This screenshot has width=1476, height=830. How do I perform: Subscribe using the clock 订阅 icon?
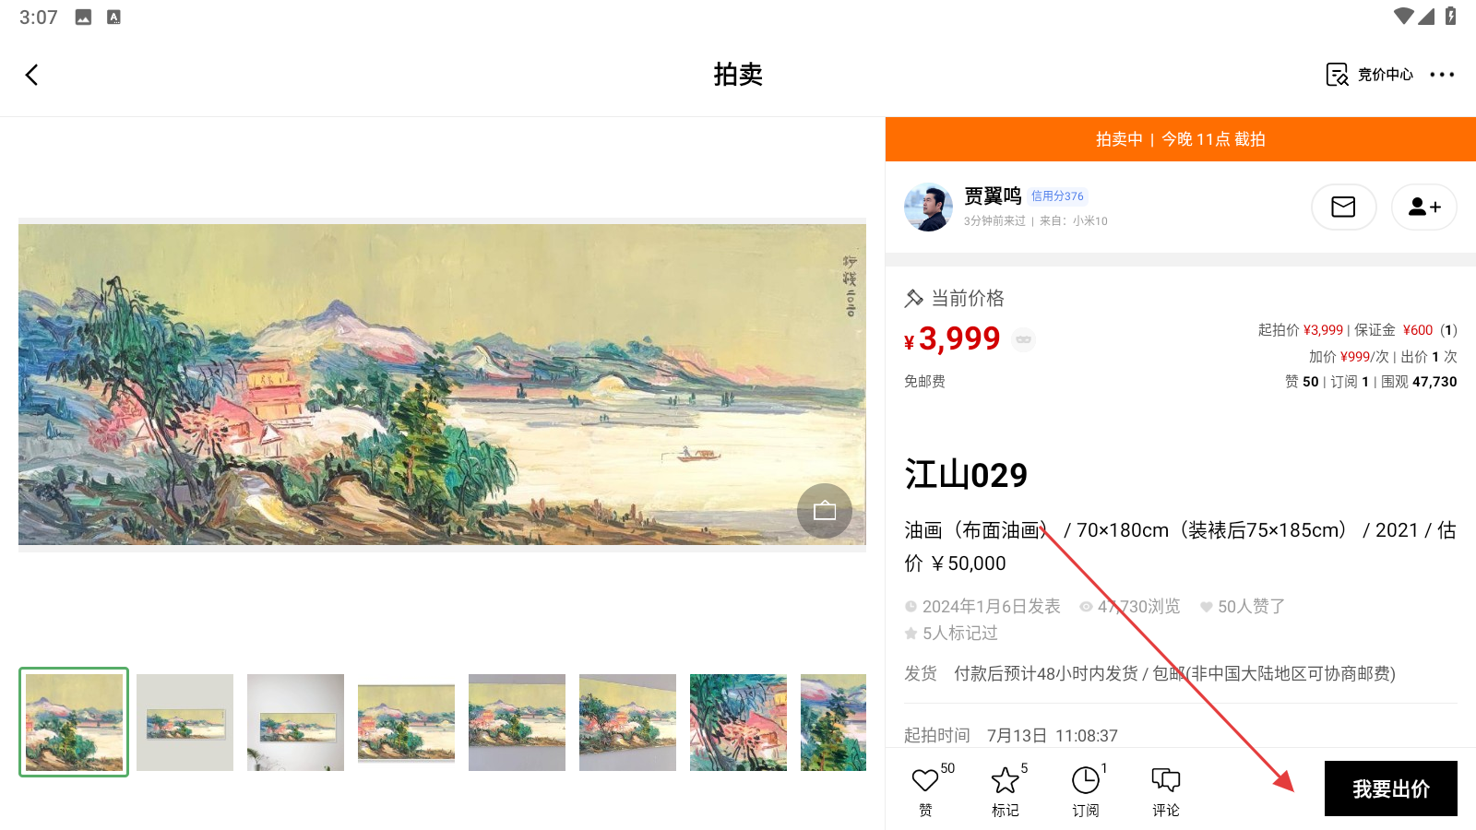(1086, 790)
